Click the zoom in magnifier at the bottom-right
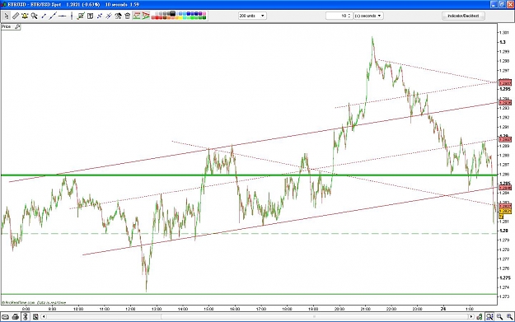The image size is (515, 322). pos(509,317)
